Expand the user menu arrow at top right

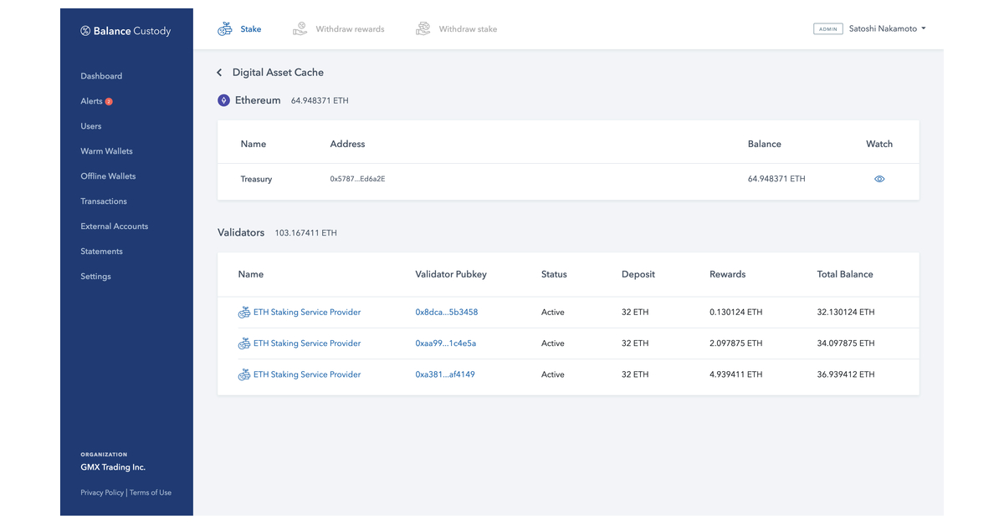922,28
